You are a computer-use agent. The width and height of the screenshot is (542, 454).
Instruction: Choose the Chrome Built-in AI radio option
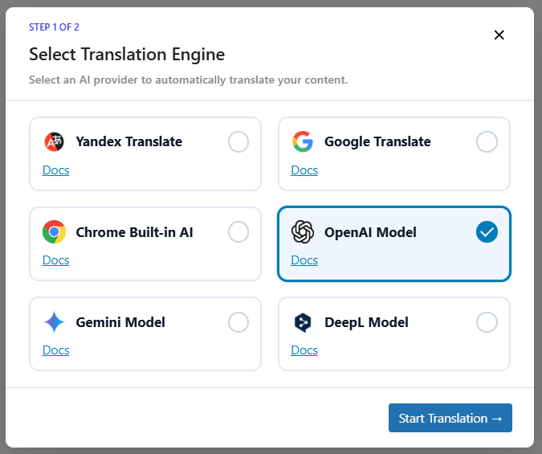point(238,232)
